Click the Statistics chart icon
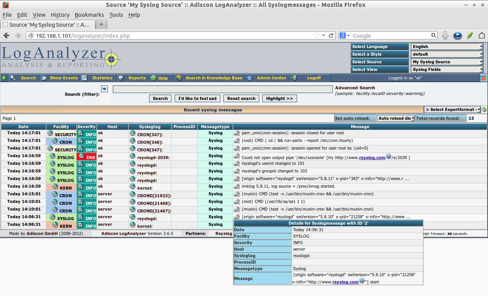The image size is (488, 296). [84, 78]
